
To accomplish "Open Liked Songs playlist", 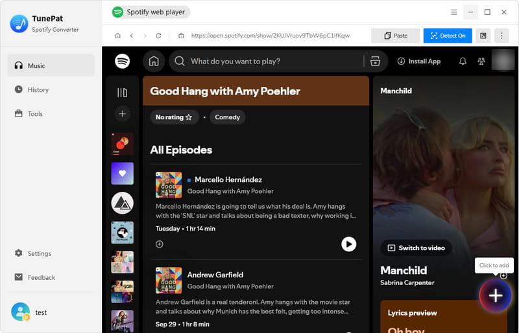I will [x=123, y=173].
